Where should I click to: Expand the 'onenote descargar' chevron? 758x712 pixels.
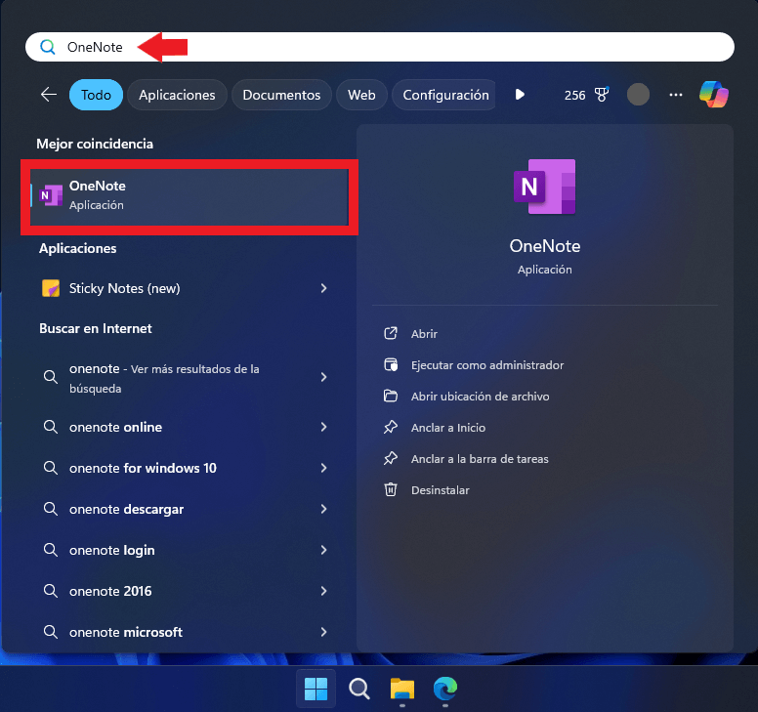click(323, 509)
